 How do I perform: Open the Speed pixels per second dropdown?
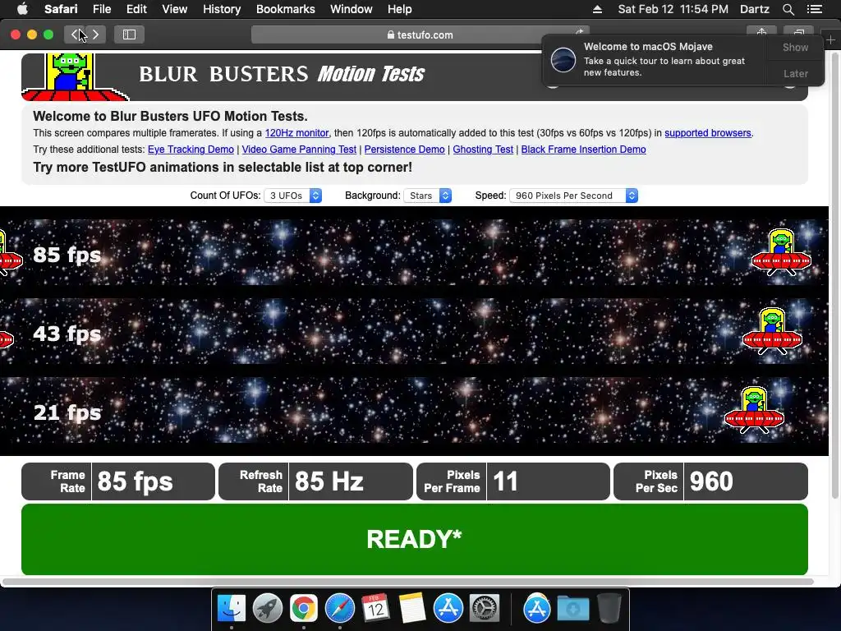point(573,196)
